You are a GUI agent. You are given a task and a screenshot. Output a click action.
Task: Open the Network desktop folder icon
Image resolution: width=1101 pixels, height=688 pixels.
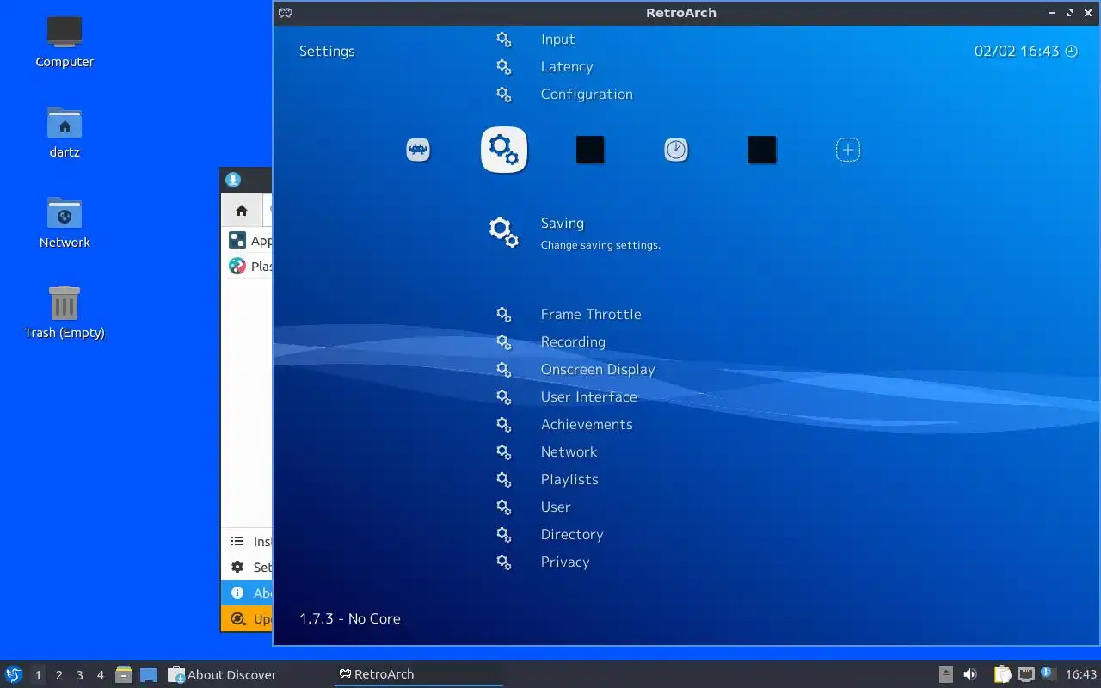click(65, 213)
